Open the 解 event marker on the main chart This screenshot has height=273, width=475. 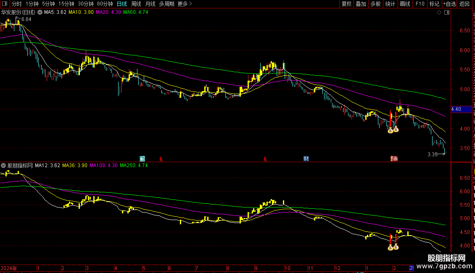tap(142, 159)
